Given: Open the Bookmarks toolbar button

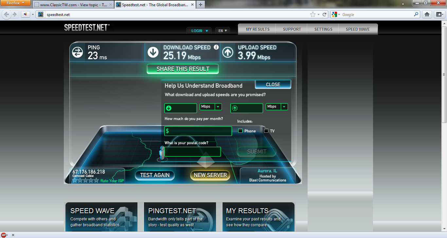Looking at the screenshot, I should coord(439,14).
